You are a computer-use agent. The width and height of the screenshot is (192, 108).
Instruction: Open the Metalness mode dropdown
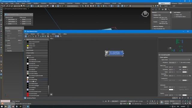coord(172,63)
